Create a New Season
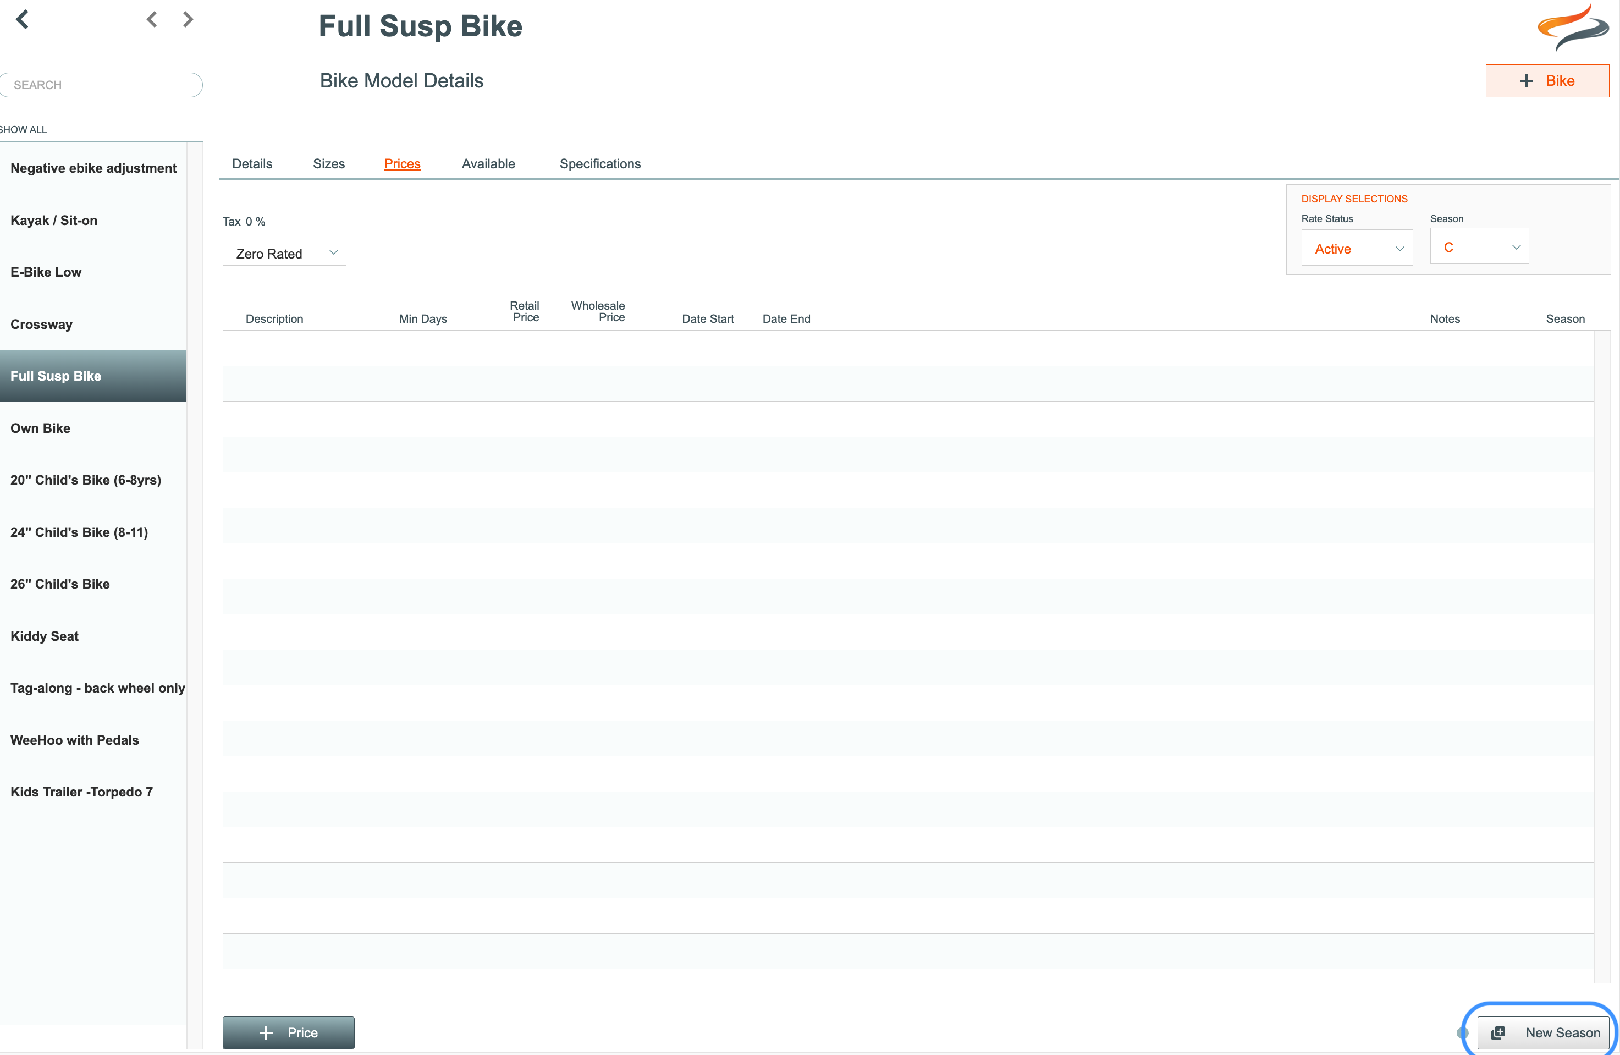This screenshot has height=1055, width=1620. pyautogui.click(x=1543, y=1032)
